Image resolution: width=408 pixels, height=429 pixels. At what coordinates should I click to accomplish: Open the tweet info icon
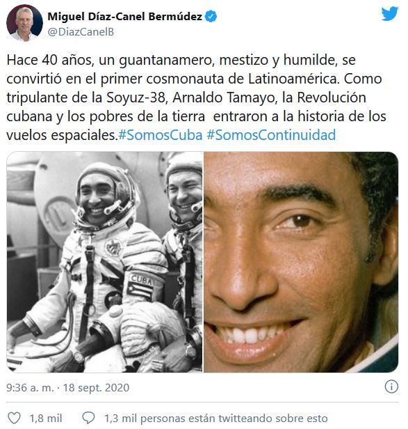[391, 387]
